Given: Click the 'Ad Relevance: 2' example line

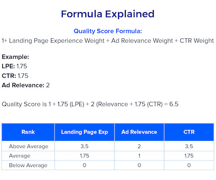Looking at the screenshot, I should point(26,85).
